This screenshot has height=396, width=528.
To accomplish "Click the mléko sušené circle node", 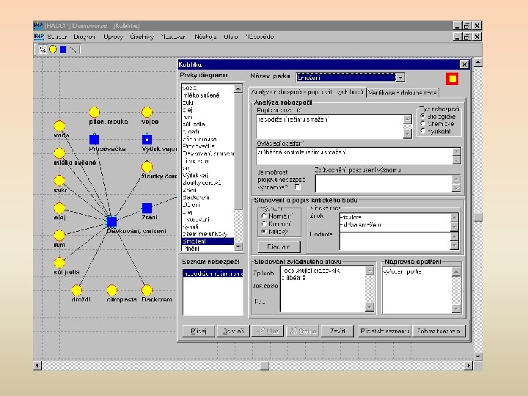I will click(x=59, y=153).
